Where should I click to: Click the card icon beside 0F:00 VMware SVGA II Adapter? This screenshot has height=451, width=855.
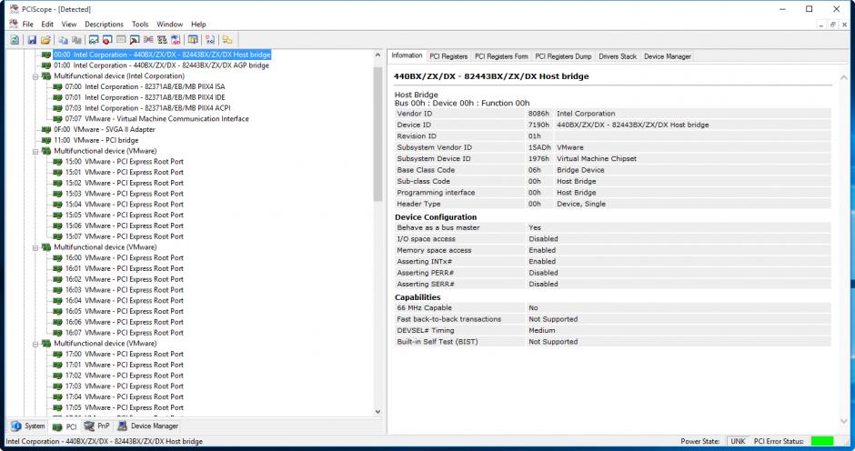click(46, 130)
